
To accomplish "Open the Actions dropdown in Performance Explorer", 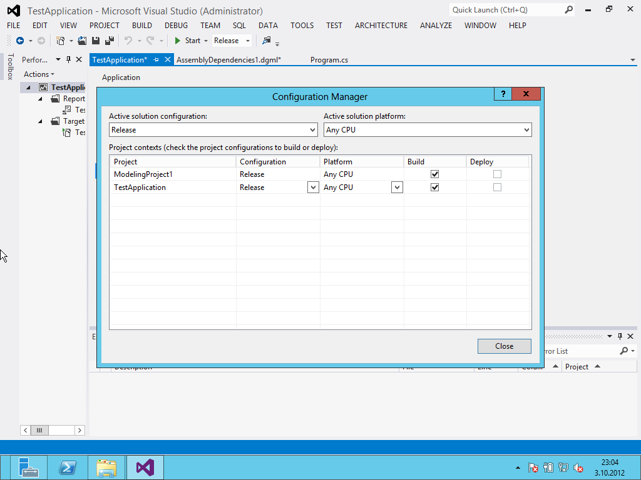I will click(39, 74).
